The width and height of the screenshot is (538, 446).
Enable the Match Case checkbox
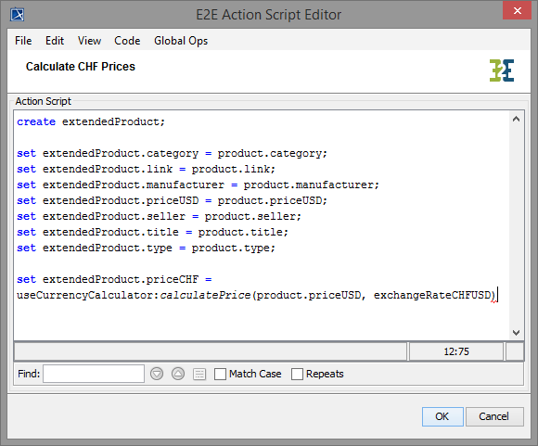pyautogui.click(x=220, y=374)
